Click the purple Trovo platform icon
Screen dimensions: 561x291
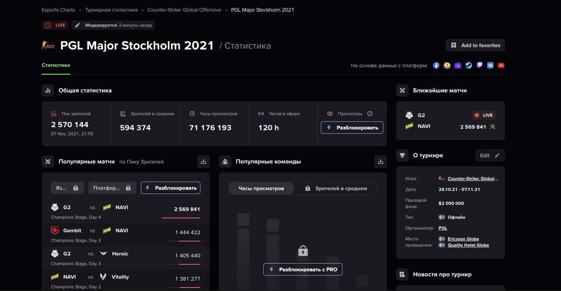click(458, 65)
